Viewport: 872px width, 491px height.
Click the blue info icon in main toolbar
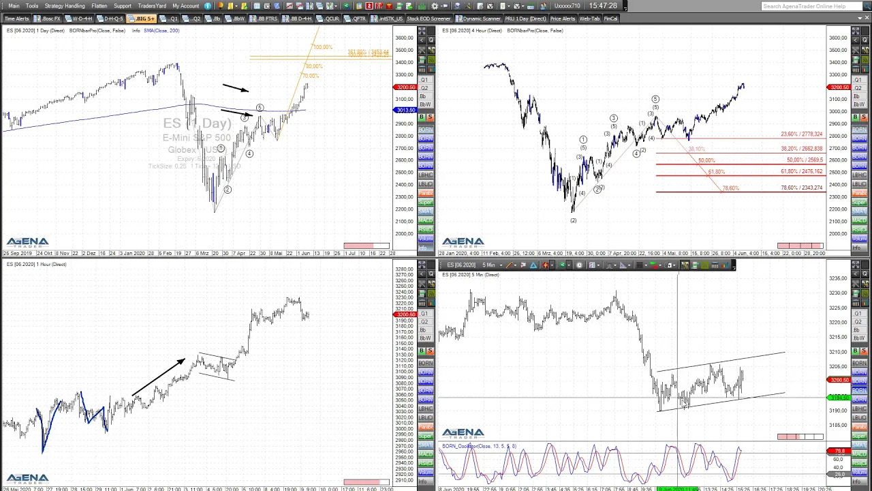point(208,6)
